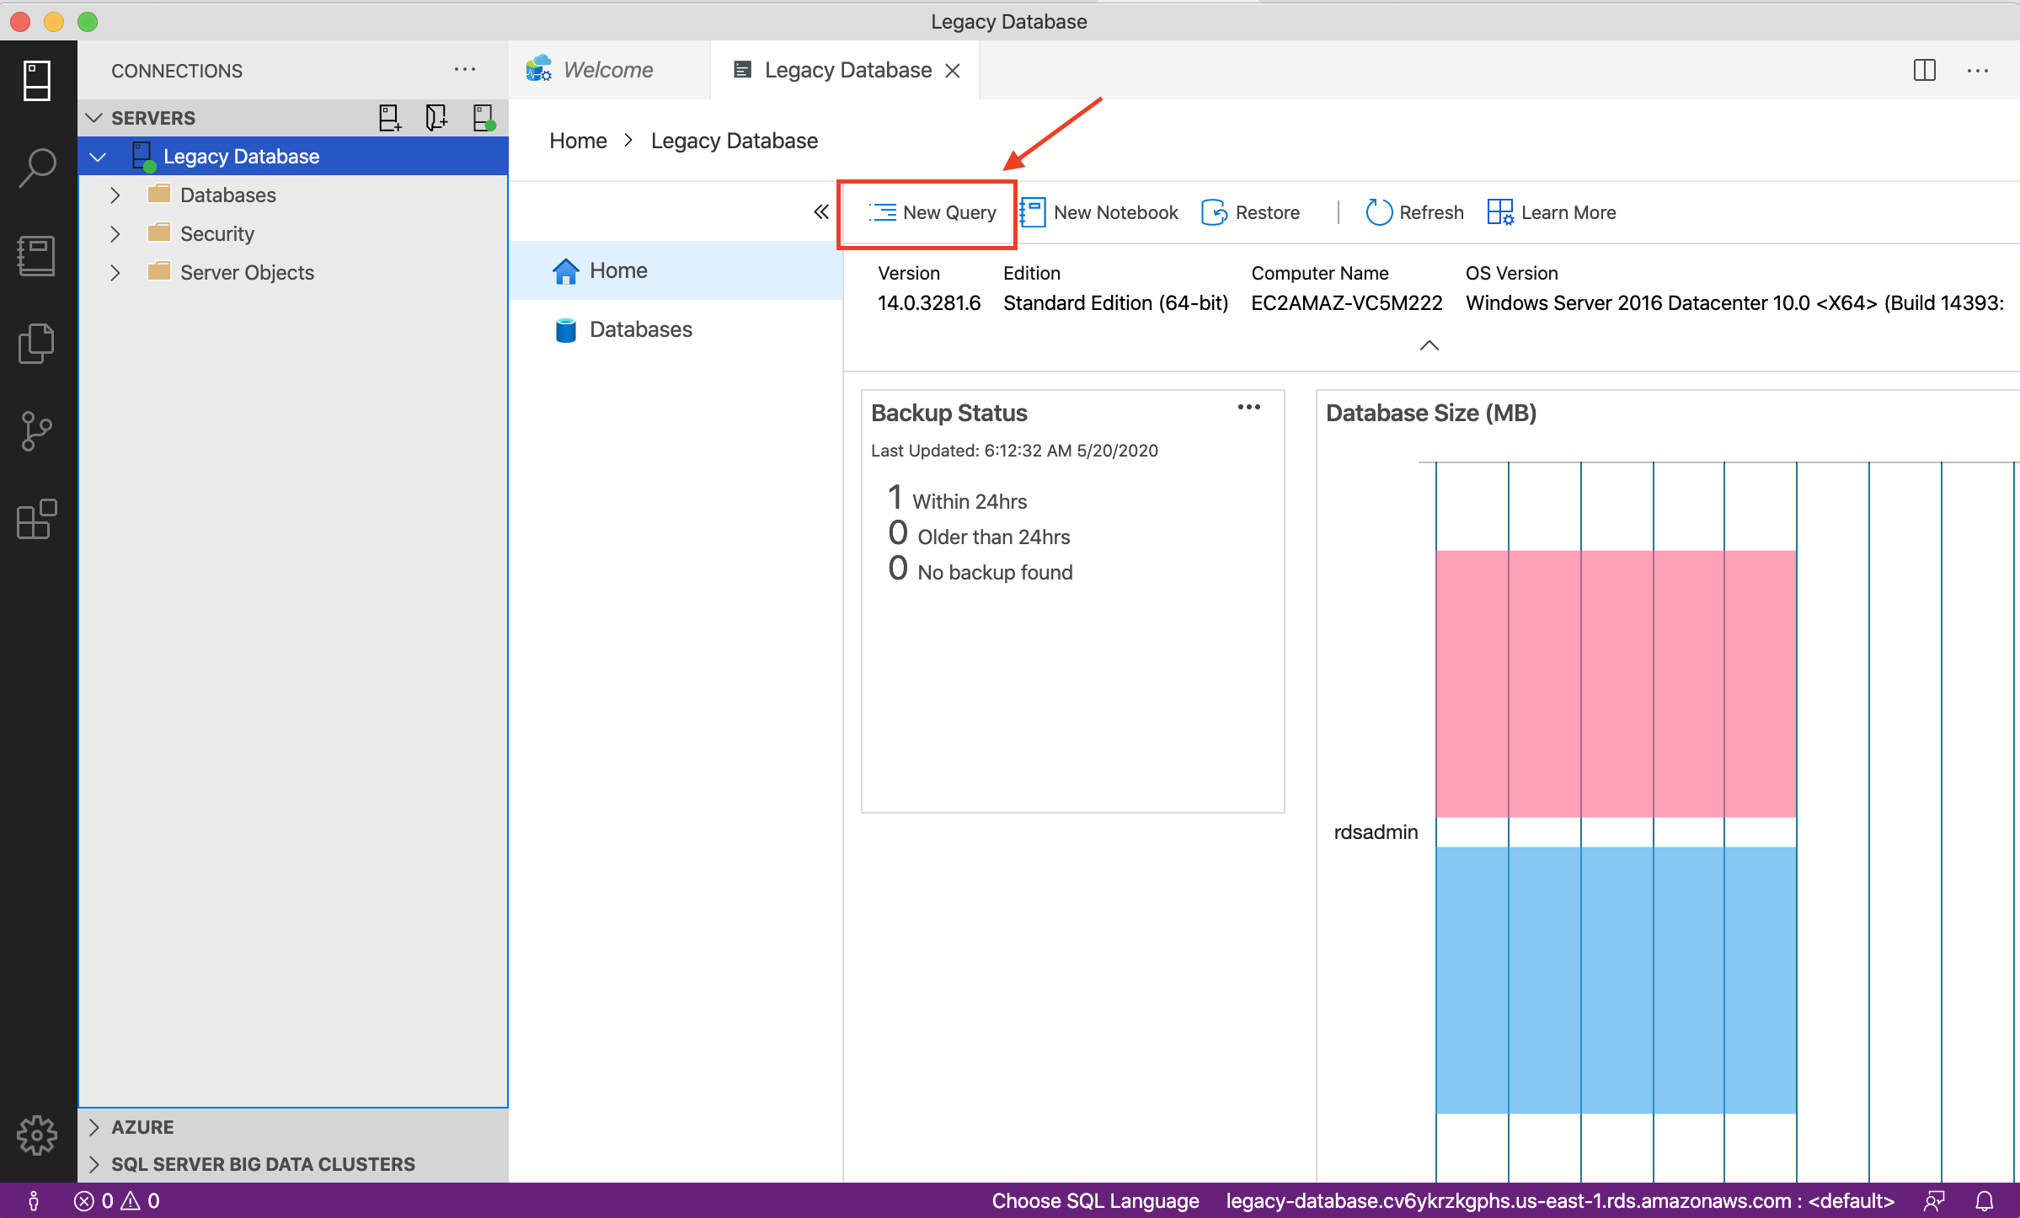Open the Explorer files icon
Viewport: 2020px width, 1218px height.
coord(37,344)
